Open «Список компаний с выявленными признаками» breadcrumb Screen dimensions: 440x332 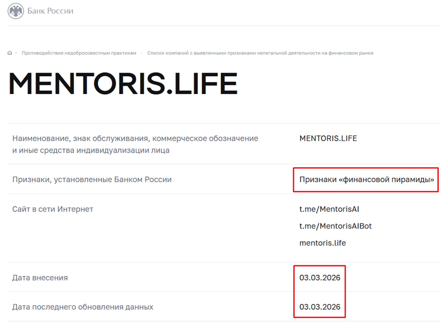pyautogui.click(x=260, y=53)
